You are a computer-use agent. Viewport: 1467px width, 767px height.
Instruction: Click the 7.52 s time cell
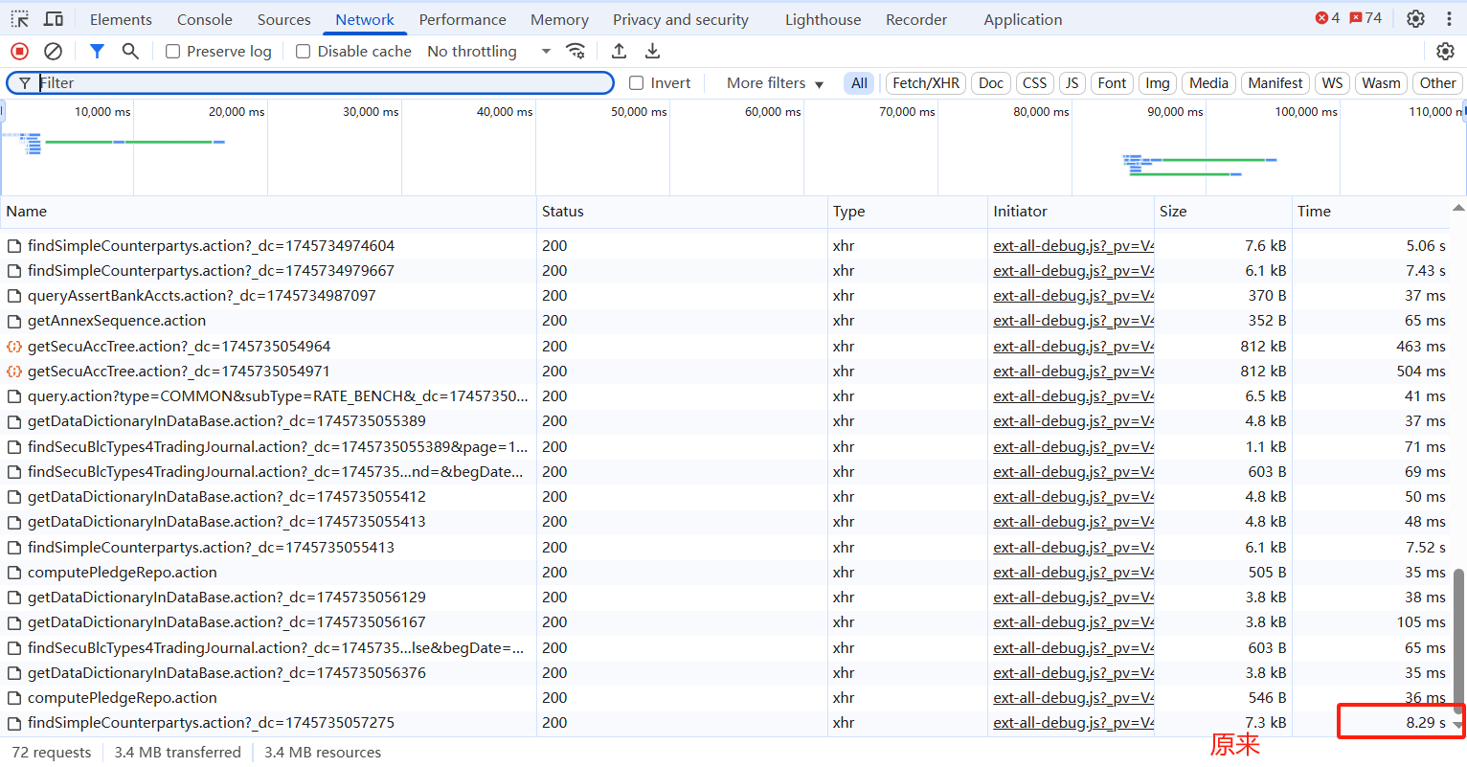(x=1371, y=548)
